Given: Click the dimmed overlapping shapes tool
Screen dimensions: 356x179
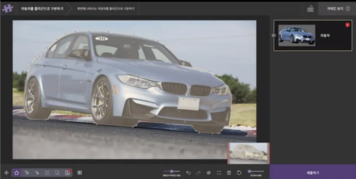Looking at the screenshot, I should click(x=57, y=173).
